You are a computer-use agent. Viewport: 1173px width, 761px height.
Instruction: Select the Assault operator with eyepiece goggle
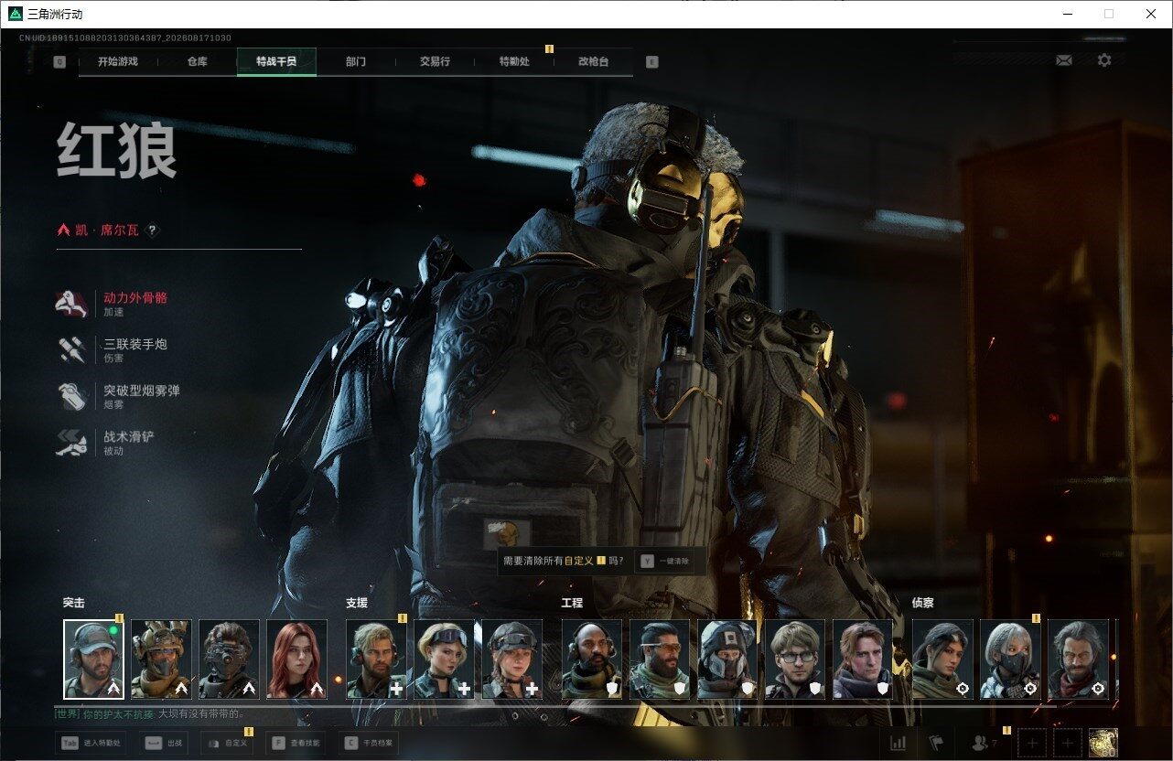(229, 659)
